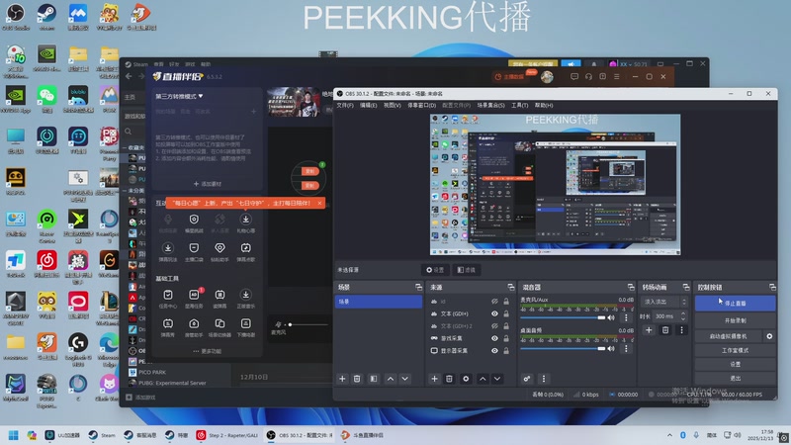Viewport: 791px width, 445px height.
Task: Remove the transition with trash icon
Action: click(x=665, y=330)
